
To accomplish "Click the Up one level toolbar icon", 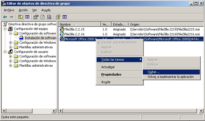I will tap(20, 17).
